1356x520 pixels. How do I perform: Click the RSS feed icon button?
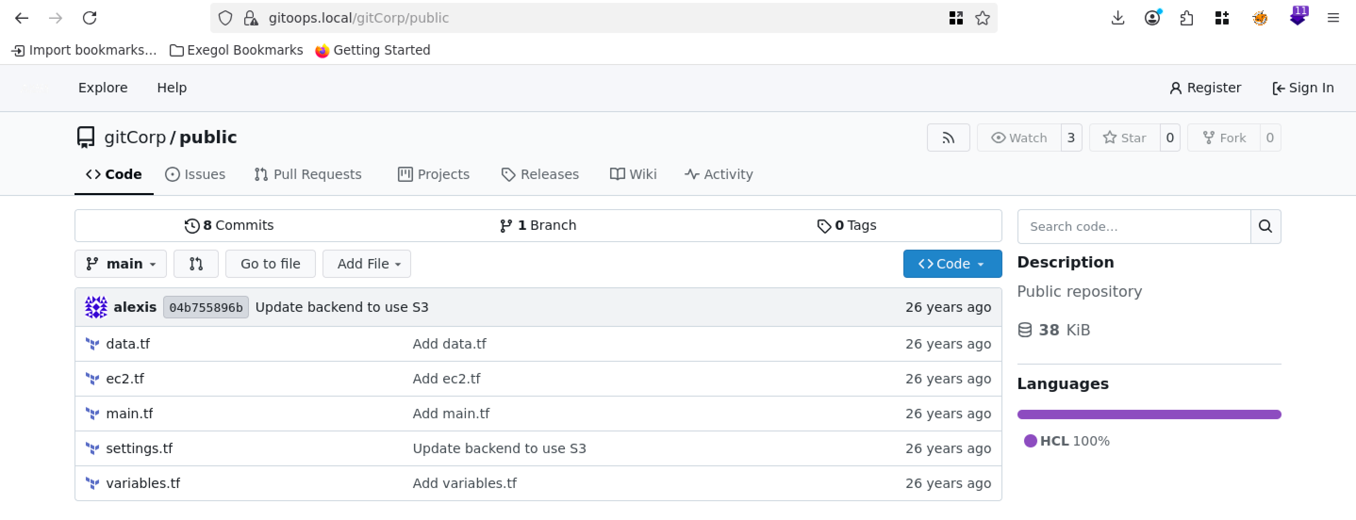(x=948, y=138)
